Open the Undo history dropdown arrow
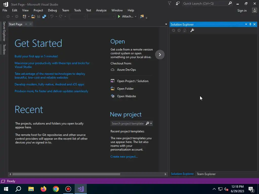This screenshot has height=194, width=259. click(56, 16)
